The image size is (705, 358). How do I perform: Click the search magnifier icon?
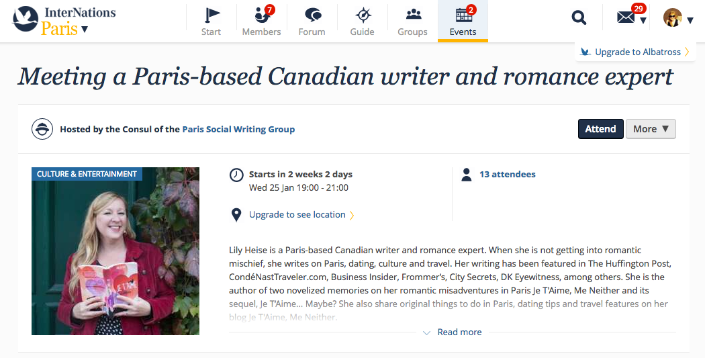coord(579,18)
